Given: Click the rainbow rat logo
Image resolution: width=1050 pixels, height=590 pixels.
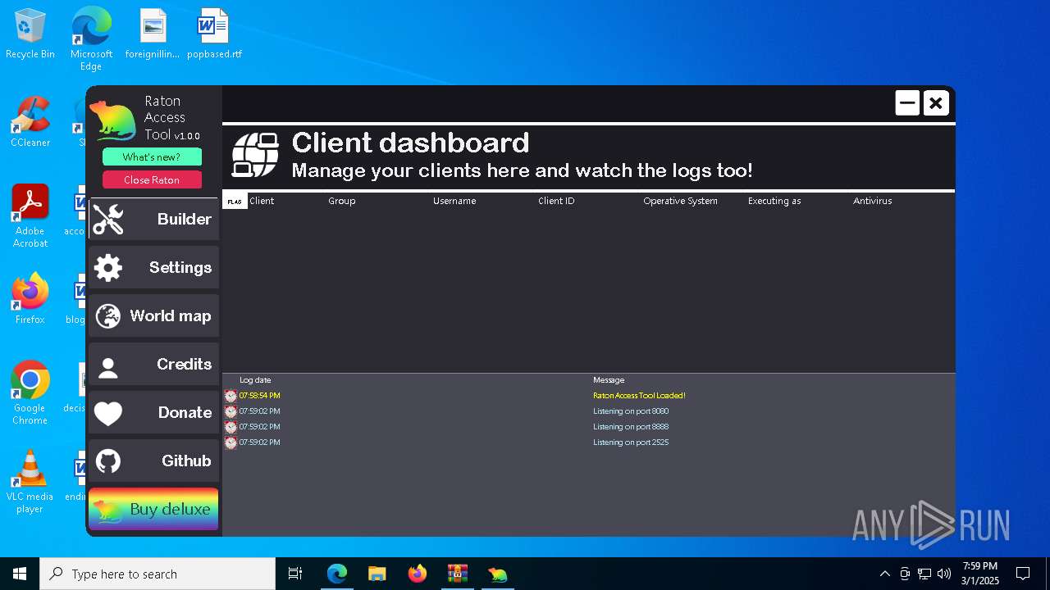Looking at the screenshot, I should coord(112,120).
